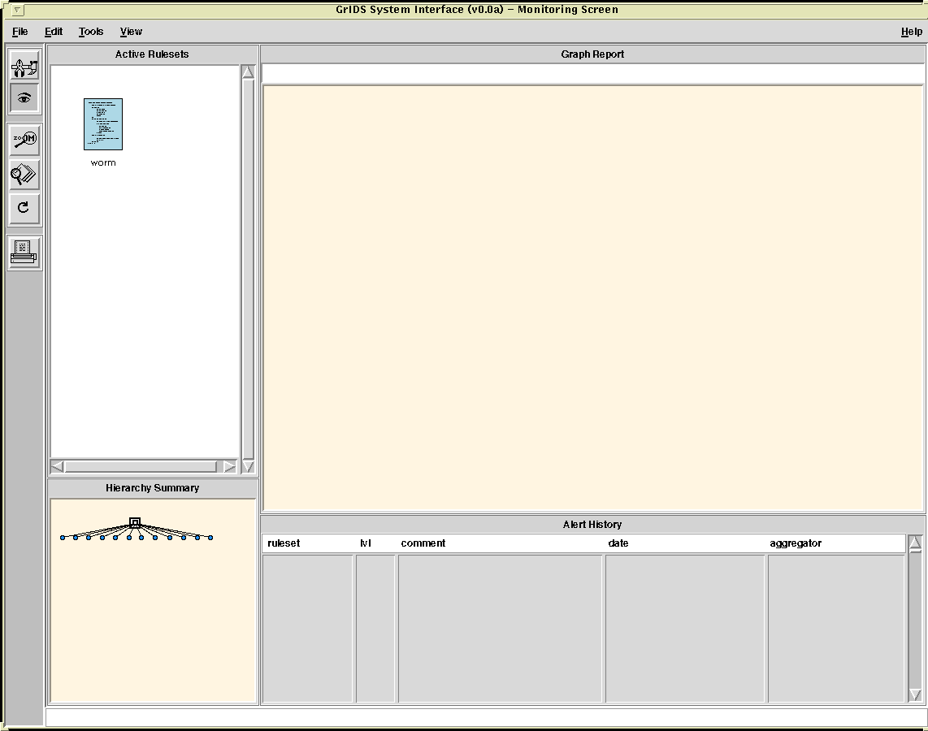Toggle the eye monitoring mode button
Screen dimensions: 928x731
[24, 98]
